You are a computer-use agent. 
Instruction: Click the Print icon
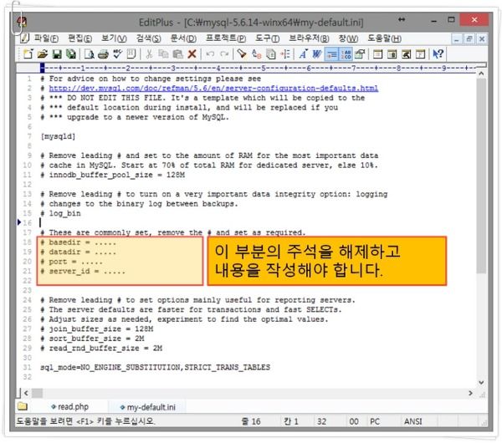[103, 54]
